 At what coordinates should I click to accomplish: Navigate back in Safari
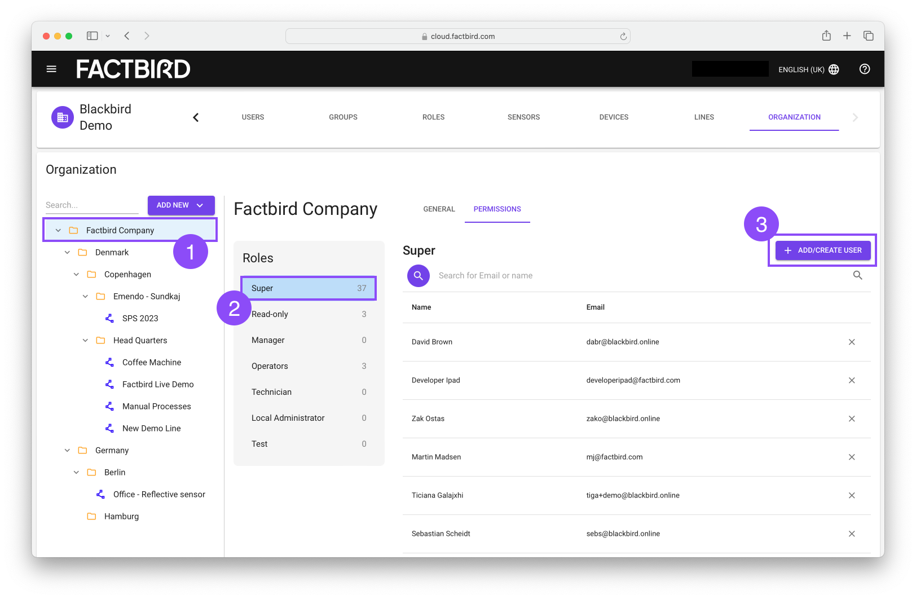(x=127, y=36)
